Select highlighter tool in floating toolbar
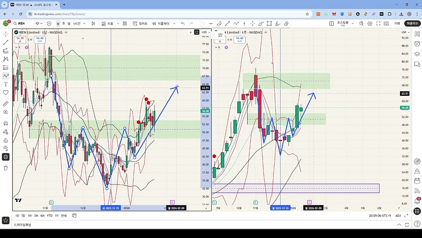This screenshot has height=238, width=422. (x=278, y=23)
